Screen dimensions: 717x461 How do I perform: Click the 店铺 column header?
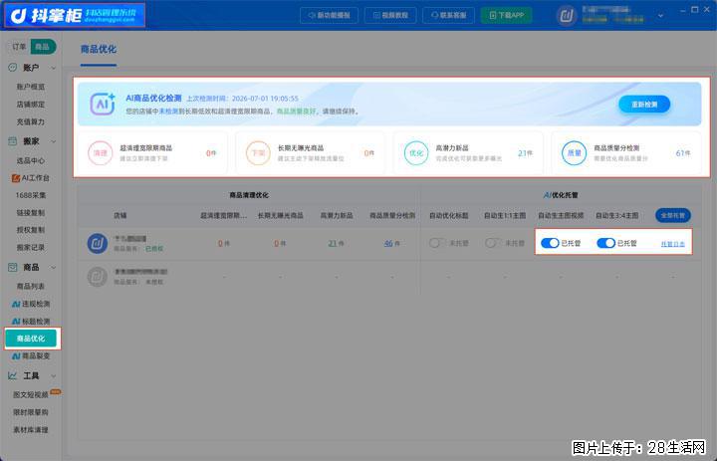pos(120,215)
